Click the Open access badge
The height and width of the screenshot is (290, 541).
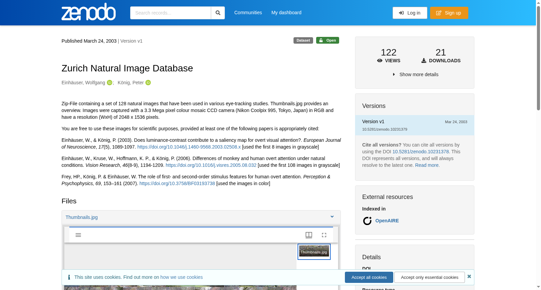328,40
